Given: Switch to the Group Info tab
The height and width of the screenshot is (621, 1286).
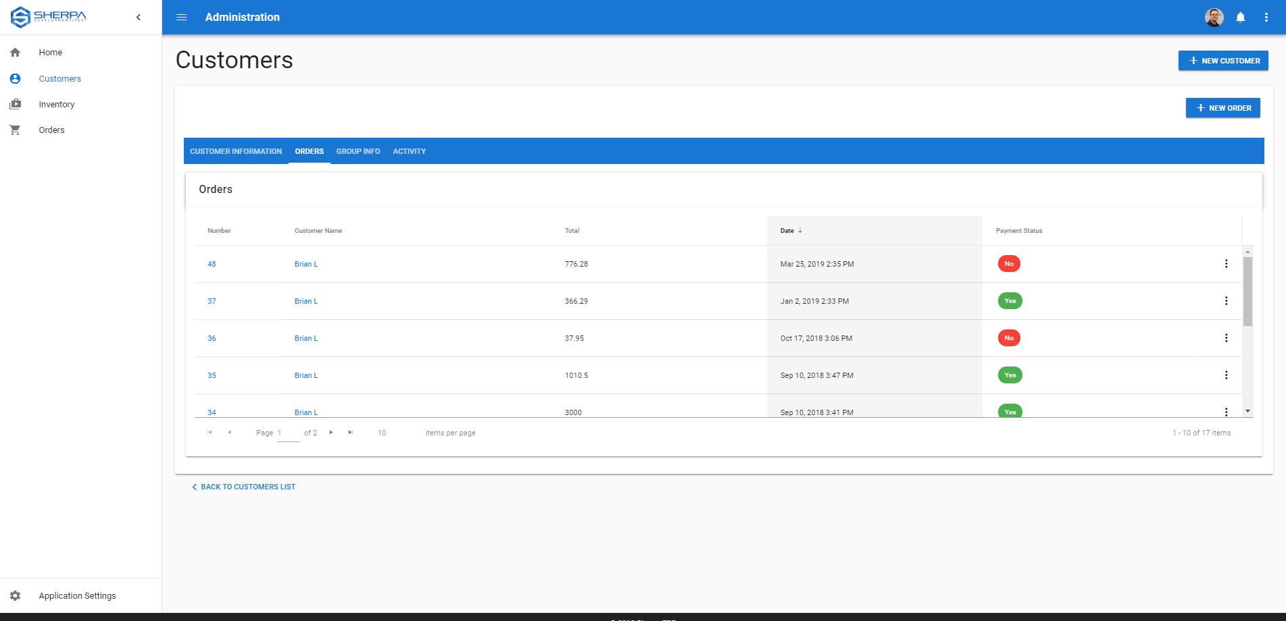Looking at the screenshot, I should [x=358, y=151].
